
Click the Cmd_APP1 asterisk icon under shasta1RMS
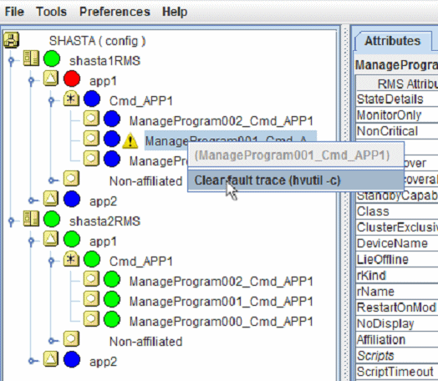pos(71,99)
